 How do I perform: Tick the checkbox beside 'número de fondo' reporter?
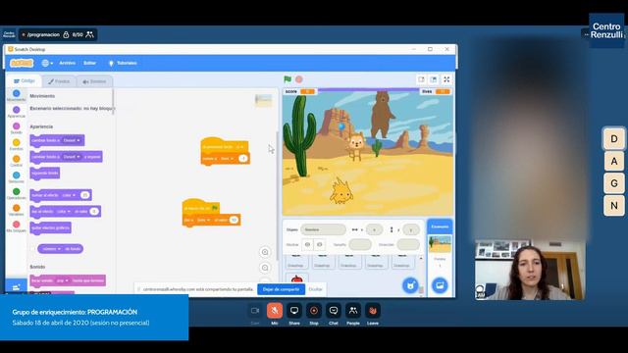point(32,249)
